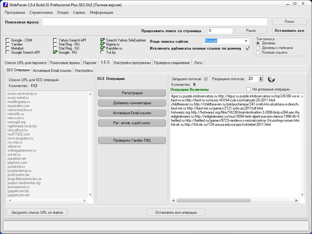Image resolution: width=312 pixels, height=234 pixels.
Task: Open the 'Информация' menu
Action: (x=101, y=12)
